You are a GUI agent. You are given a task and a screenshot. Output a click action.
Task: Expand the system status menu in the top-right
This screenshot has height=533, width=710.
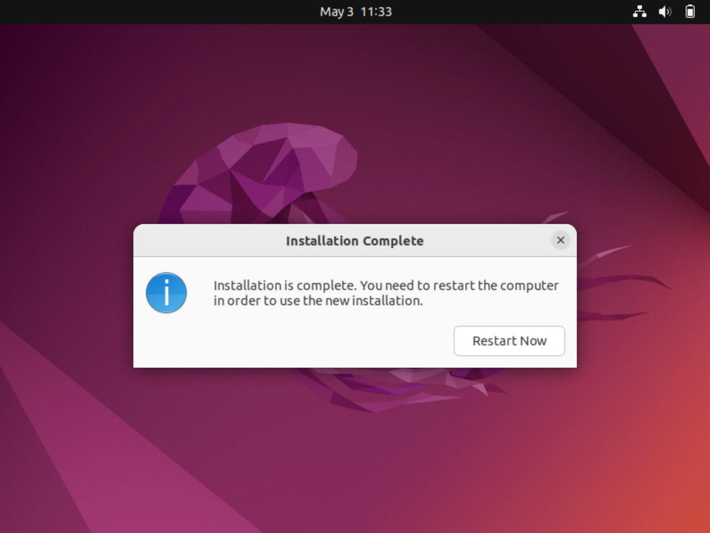pyautogui.click(x=665, y=11)
